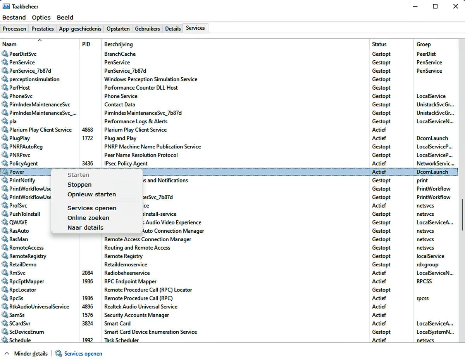Click the gear icon beside ScDeviceEnum

point(5,332)
